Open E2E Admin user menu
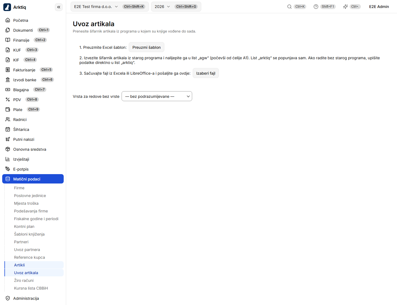The width and height of the screenshot is (397, 305). pyautogui.click(x=379, y=7)
